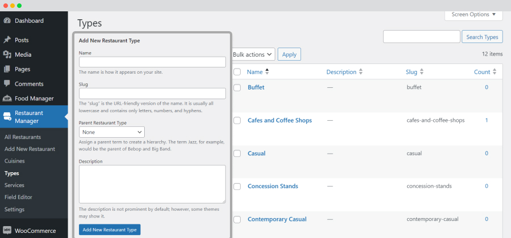511x238 pixels.
Task: Focus the search types input box
Action: (421, 37)
